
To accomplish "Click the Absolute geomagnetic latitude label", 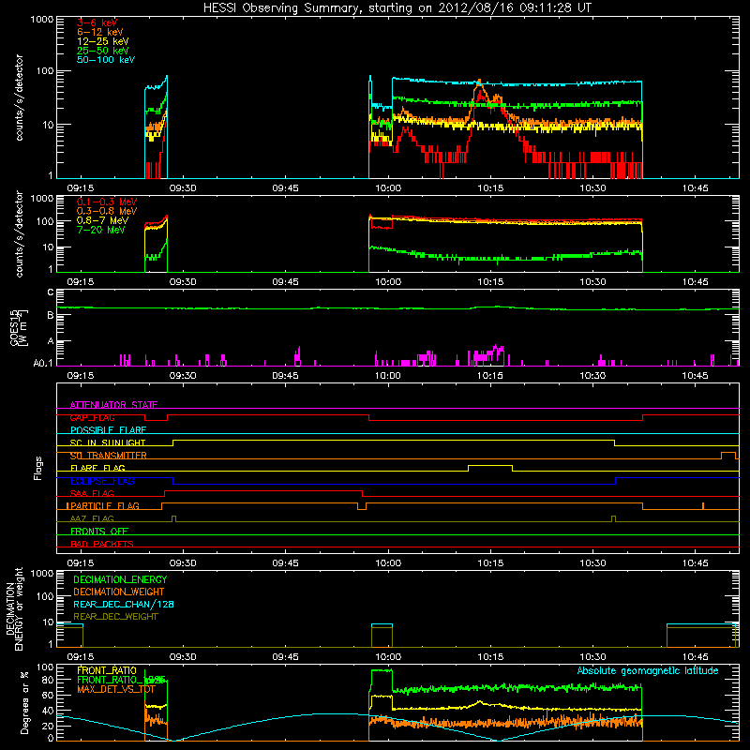I will pyautogui.click(x=648, y=670).
